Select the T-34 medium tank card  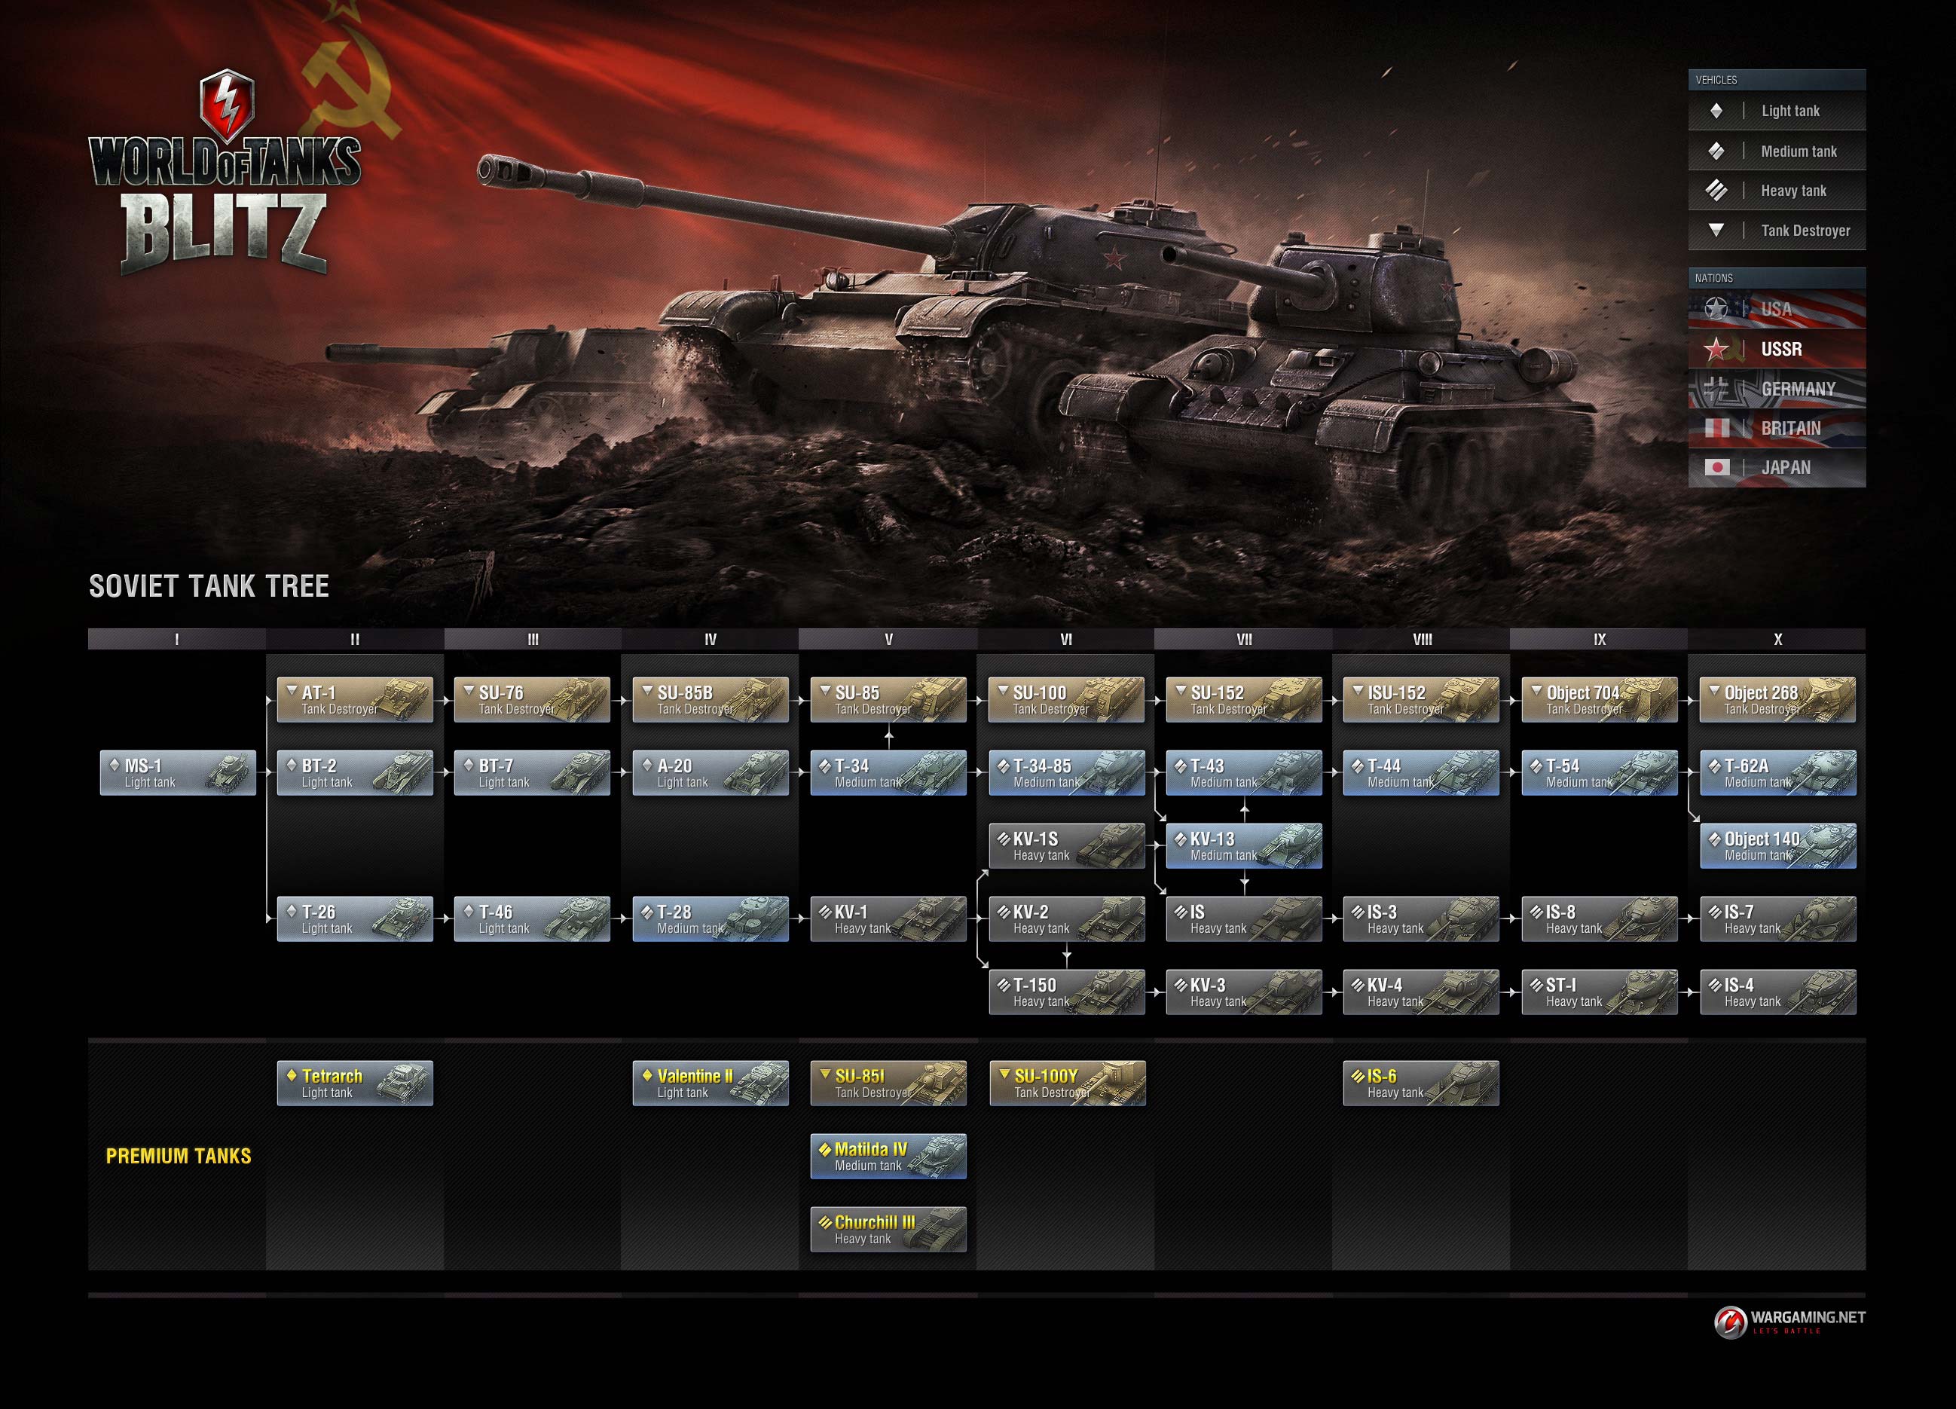888,772
